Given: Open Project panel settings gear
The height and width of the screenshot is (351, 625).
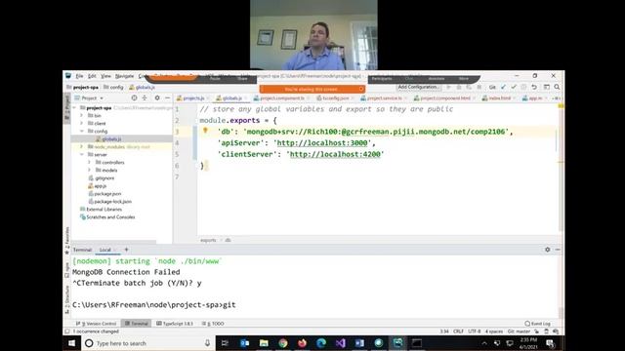Looking at the screenshot, I should 157,97.
